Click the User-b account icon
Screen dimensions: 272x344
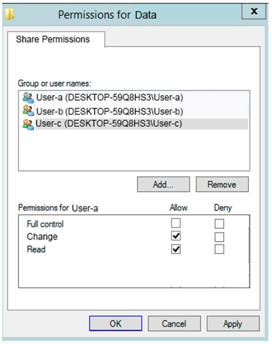(x=28, y=110)
